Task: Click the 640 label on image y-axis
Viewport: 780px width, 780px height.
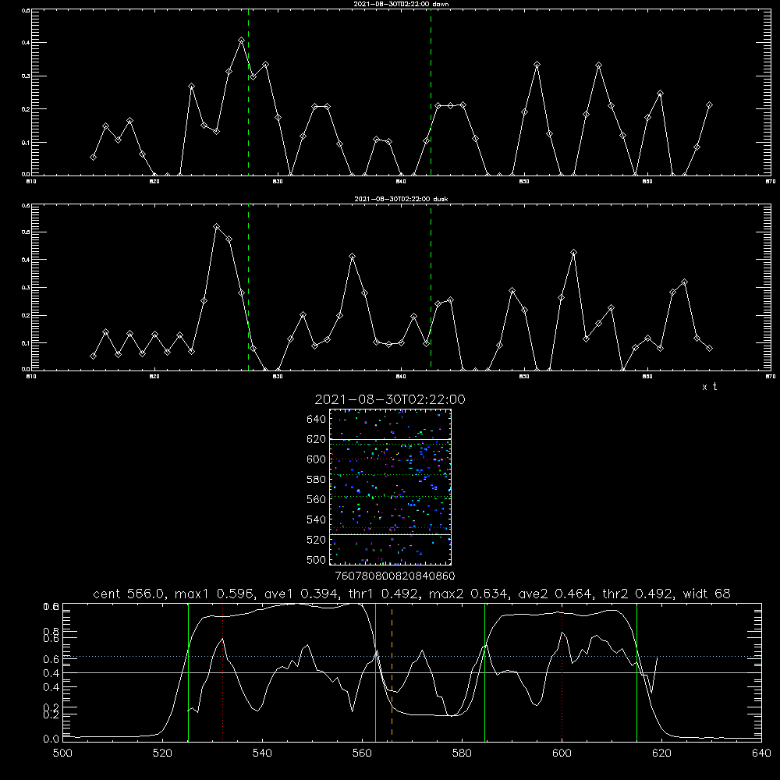Action: (317, 420)
